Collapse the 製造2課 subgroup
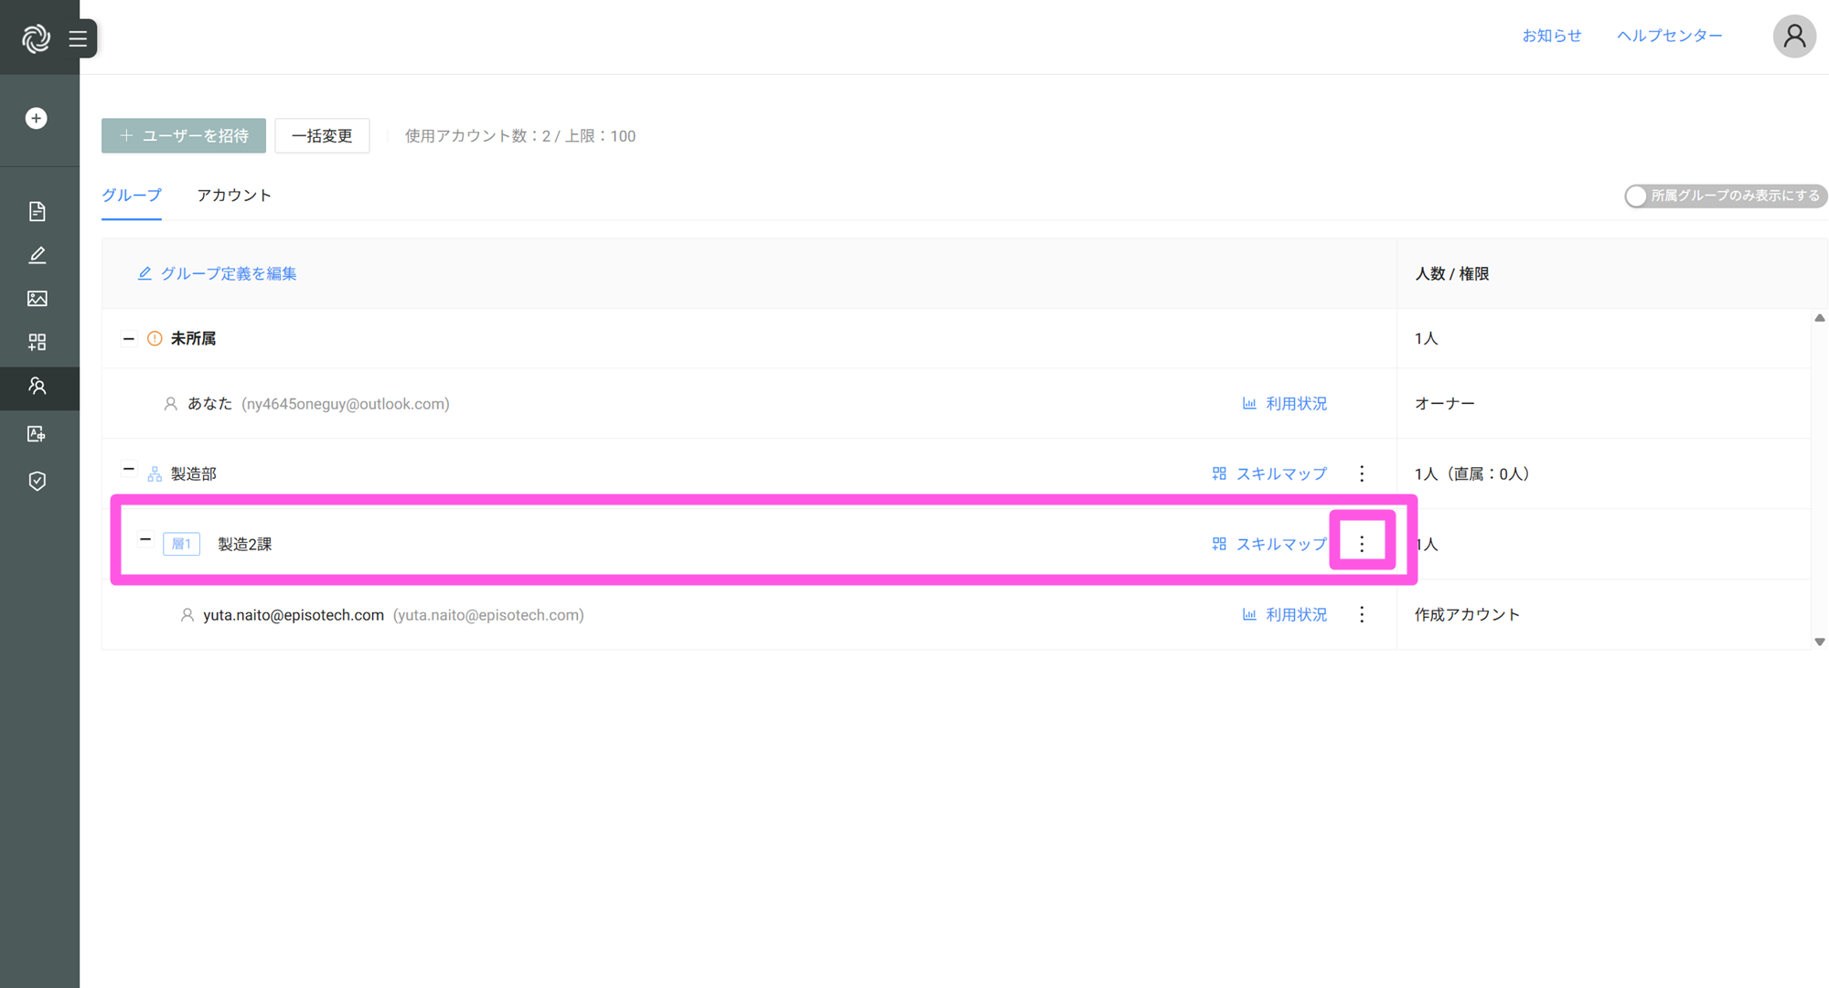The width and height of the screenshot is (1829, 988). pos(145,540)
